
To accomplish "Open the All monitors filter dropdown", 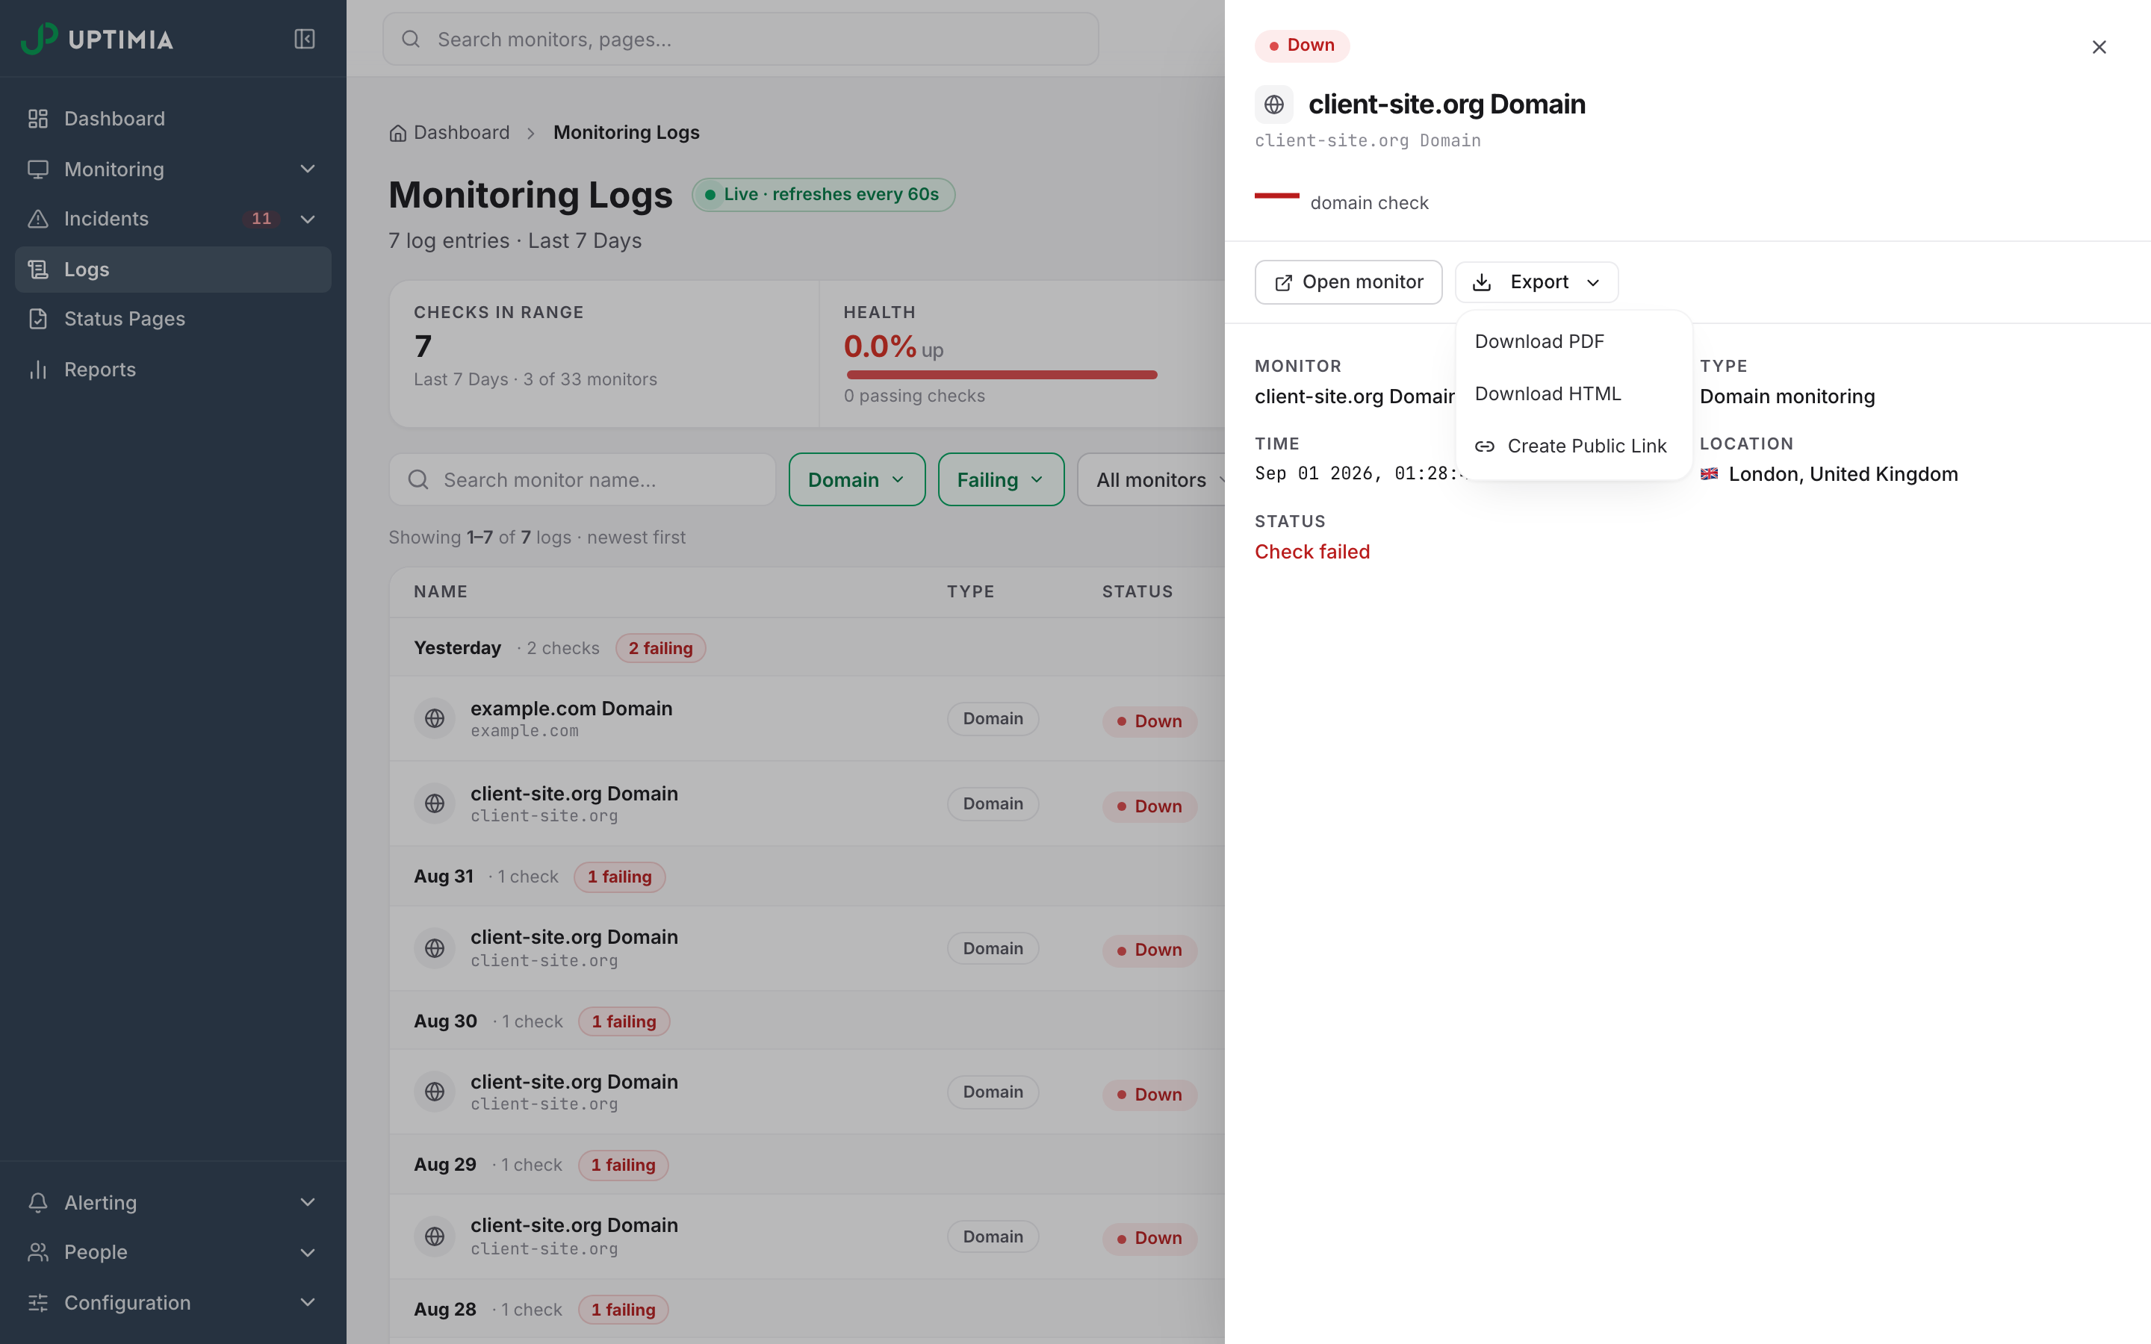I will (1152, 480).
